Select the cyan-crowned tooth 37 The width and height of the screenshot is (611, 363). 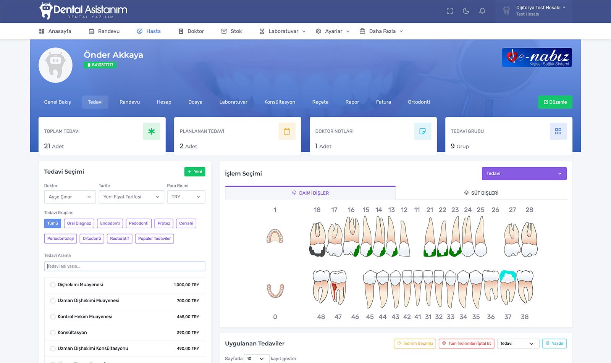(508, 287)
